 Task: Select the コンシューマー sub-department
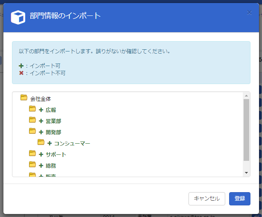coord(72,143)
